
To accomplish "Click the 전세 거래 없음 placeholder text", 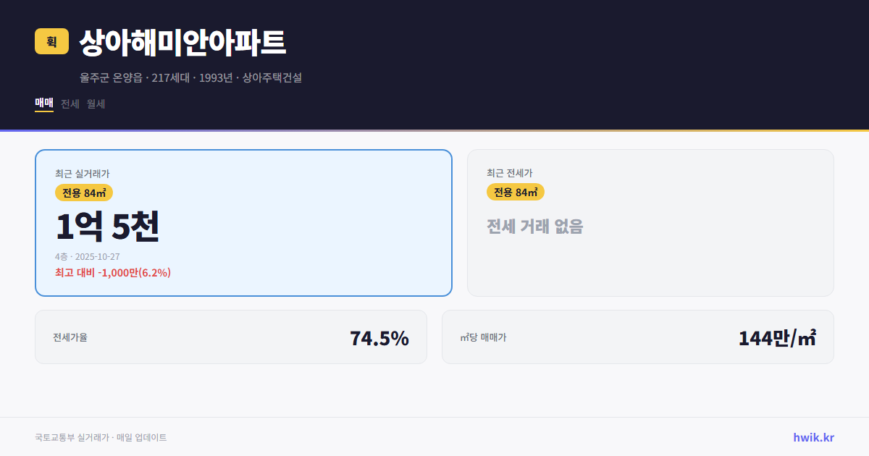I will 536,228.
